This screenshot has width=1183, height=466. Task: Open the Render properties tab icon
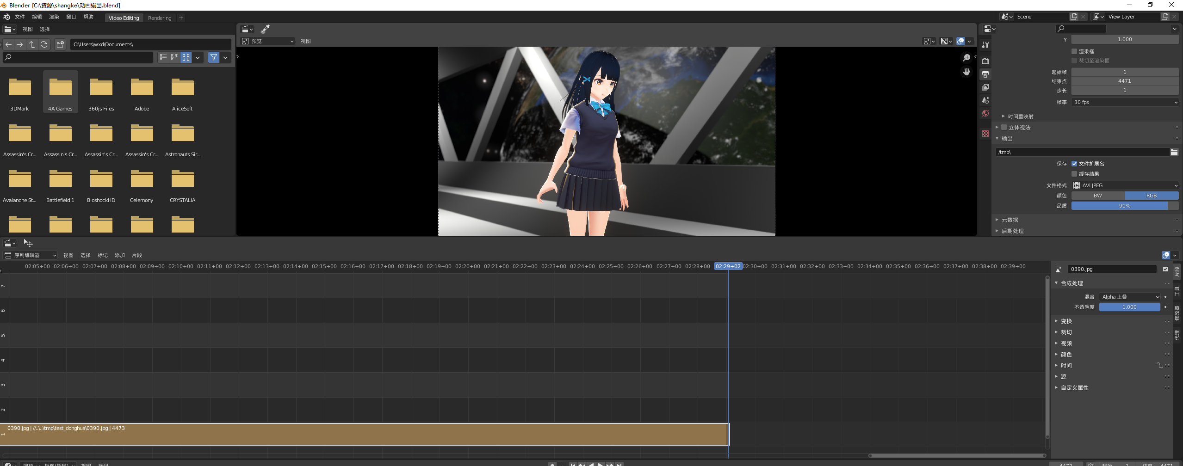click(x=985, y=61)
